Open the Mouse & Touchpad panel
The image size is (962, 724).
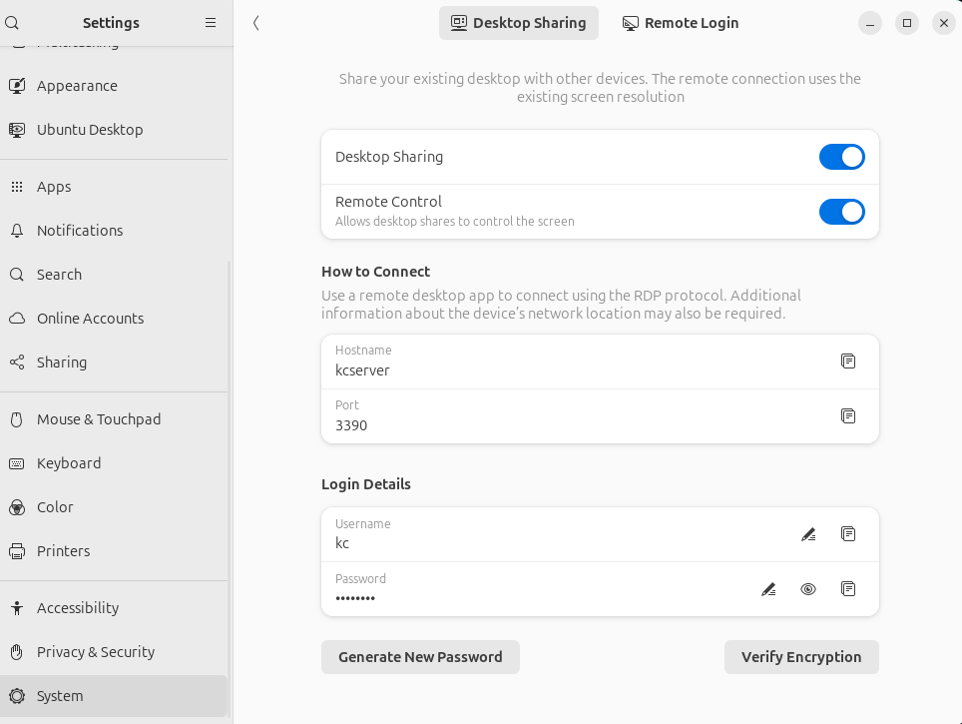(x=99, y=419)
